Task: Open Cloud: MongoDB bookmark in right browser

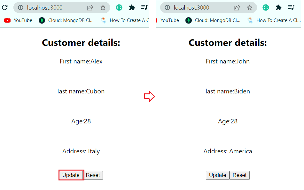Action: coord(213,20)
